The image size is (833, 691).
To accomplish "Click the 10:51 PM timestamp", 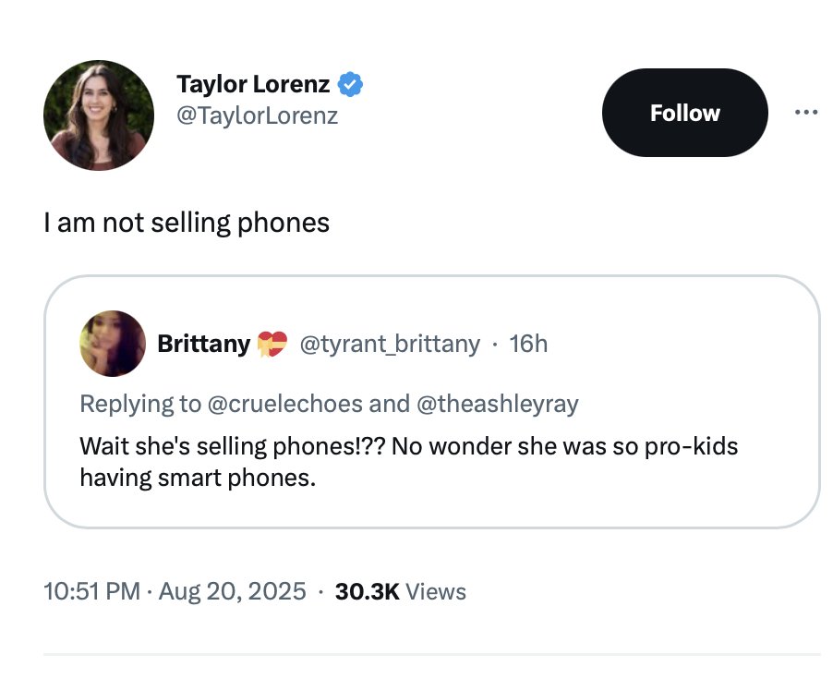I will [92, 591].
